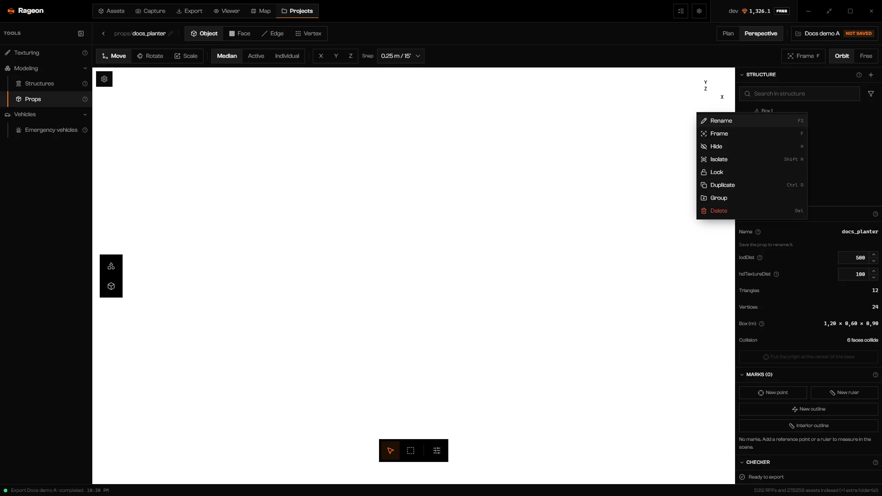Click the New point button
Screen dimensions: 882x496
pos(773,393)
